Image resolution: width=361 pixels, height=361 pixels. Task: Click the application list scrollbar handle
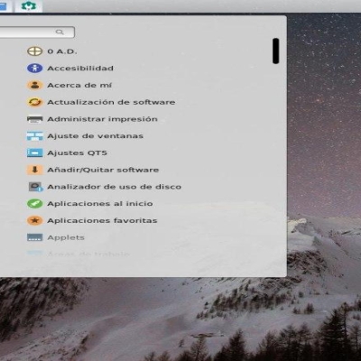(275, 51)
